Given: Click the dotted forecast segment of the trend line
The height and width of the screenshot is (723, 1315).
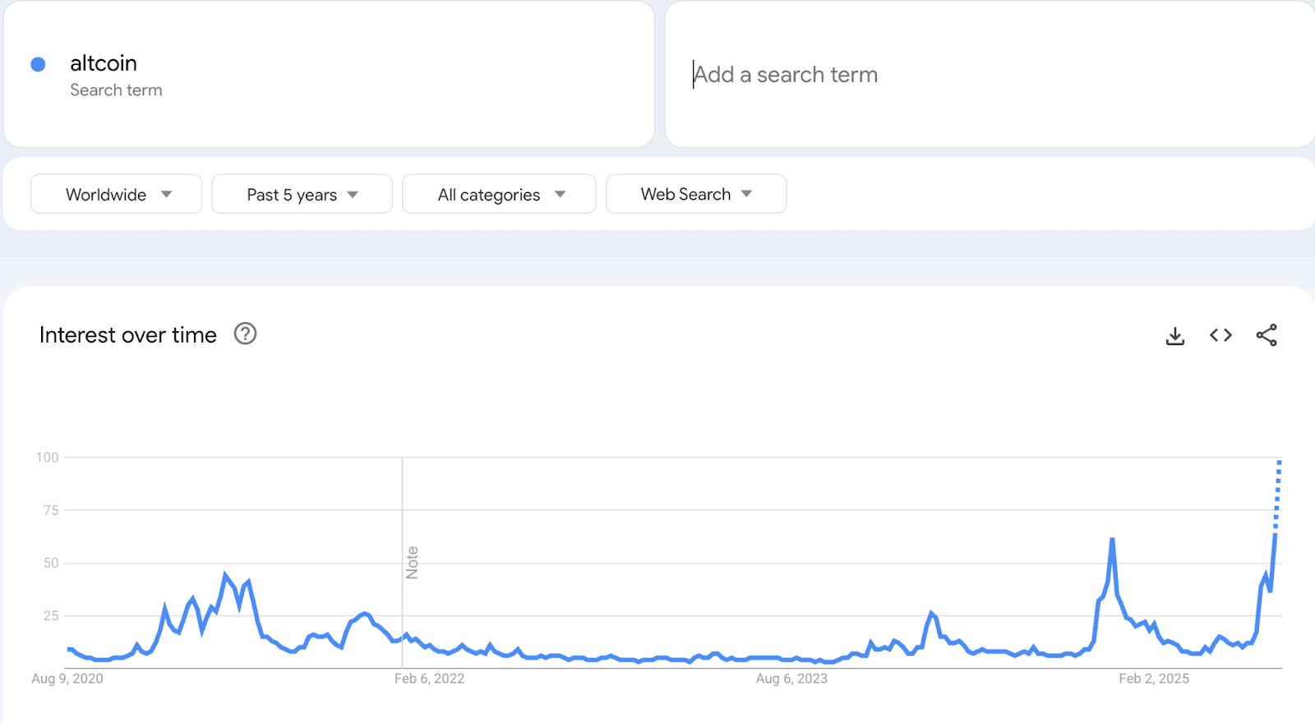Looking at the screenshot, I should click(x=1278, y=493).
